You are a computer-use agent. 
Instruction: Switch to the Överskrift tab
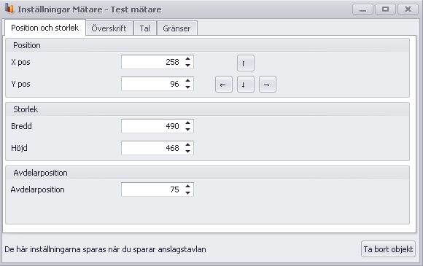pyautogui.click(x=109, y=28)
